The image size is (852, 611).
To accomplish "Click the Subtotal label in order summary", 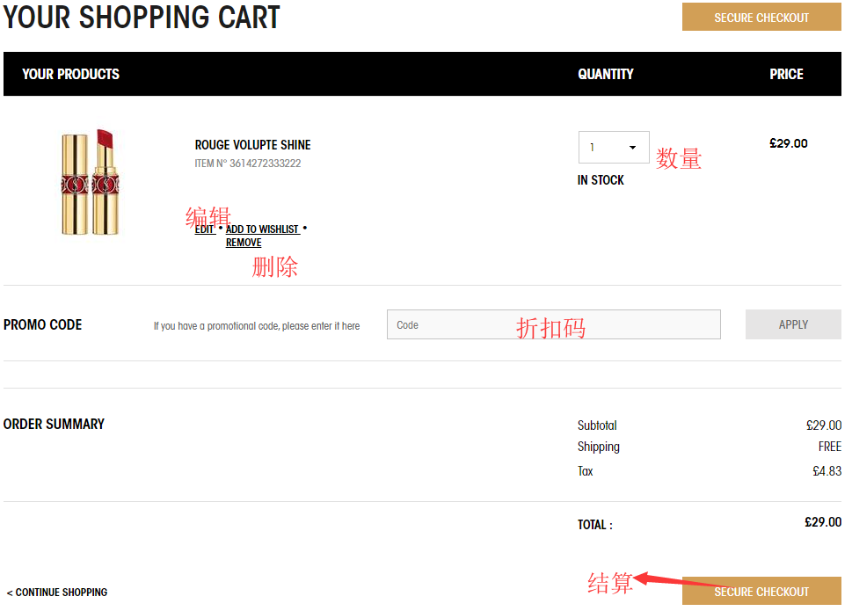I will tap(597, 426).
